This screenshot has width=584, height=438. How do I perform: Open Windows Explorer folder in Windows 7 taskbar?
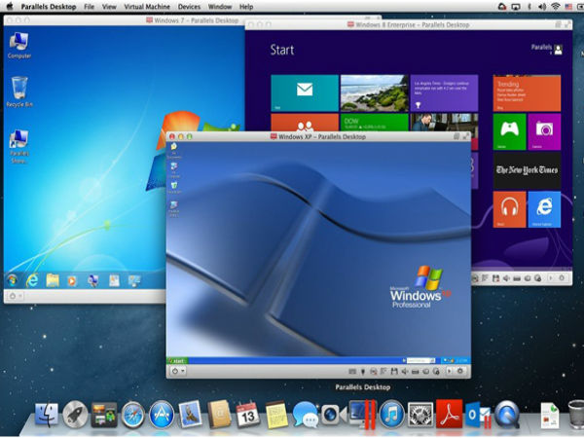(53, 280)
